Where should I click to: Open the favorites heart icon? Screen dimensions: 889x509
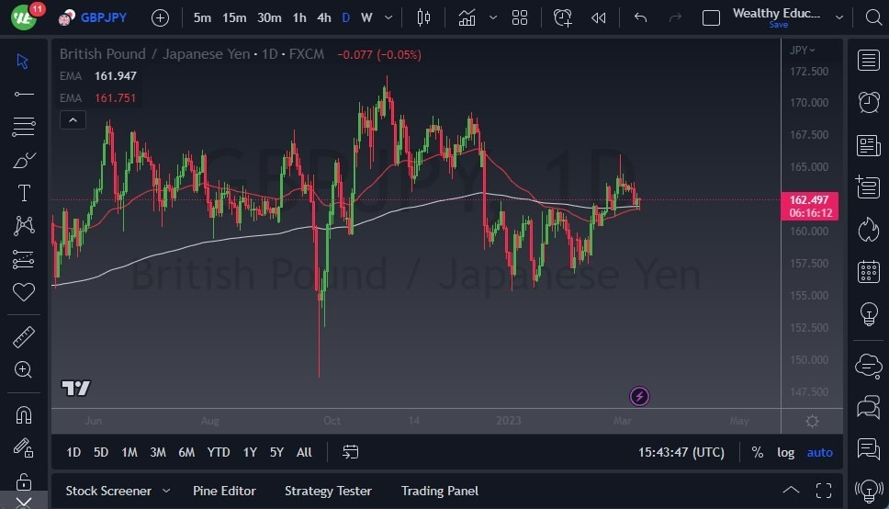(x=23, y=292)
